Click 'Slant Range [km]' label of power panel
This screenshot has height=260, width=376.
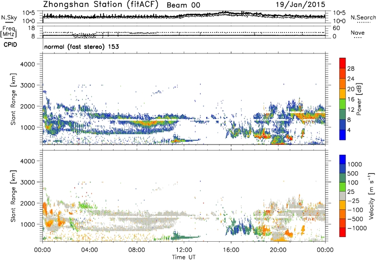click(x=13, y=99)
